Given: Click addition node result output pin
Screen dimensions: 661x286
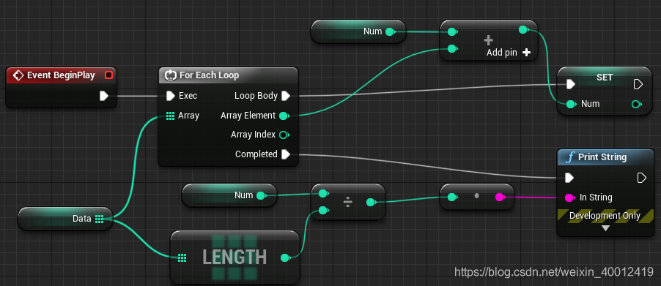Looking at the screenshot, I should pyautogui.click(x=523, y=30).
